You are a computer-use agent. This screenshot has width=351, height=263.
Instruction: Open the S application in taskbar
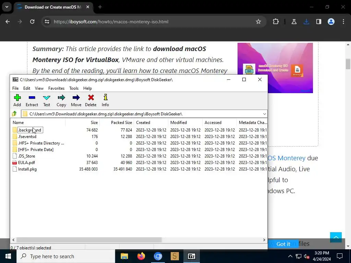pos(174,256)
